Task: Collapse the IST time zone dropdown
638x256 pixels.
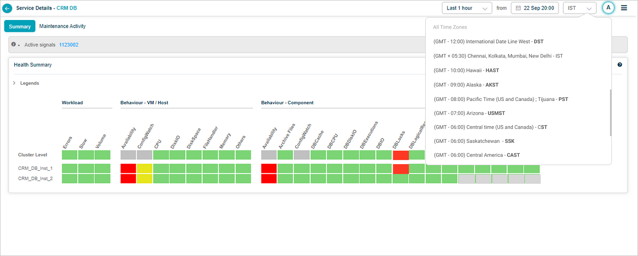Action: pyautogui.click(x=579, y=8)
